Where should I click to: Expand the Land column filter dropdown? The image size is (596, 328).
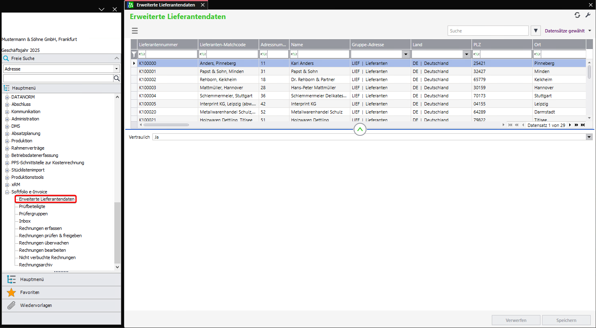pyautogui.click(x=466, y=54)
